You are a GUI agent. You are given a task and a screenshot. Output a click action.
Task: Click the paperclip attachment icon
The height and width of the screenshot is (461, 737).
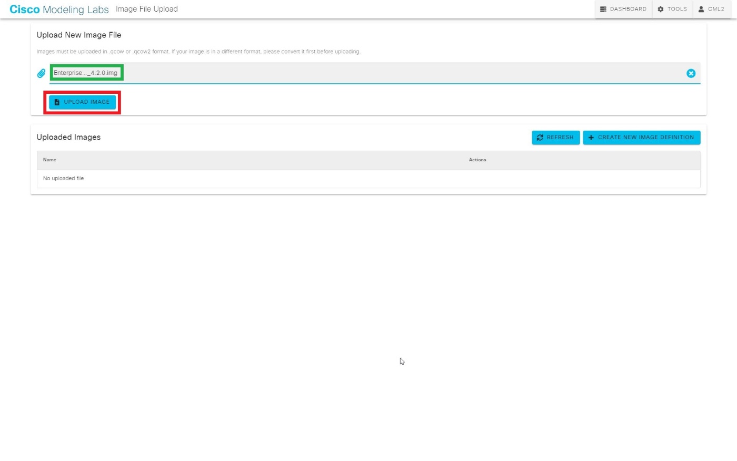pyautogui.click(x=41, y=73)
